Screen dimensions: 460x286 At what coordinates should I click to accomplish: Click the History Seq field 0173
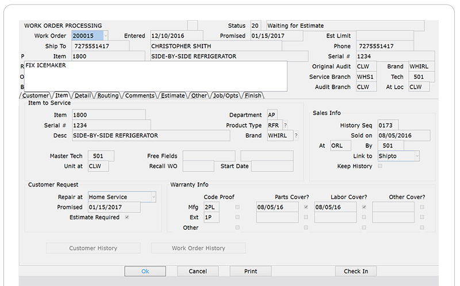point(388,125)
